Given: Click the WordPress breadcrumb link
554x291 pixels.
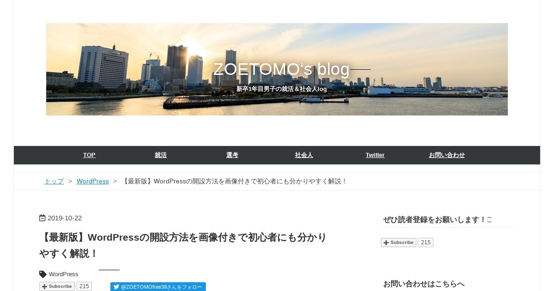Looking at the screenshot, I should pos(93,182).
